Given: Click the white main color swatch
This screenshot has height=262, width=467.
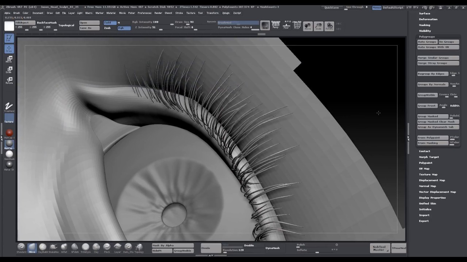Looking at the screenshot, I should [x=9, y=26].
